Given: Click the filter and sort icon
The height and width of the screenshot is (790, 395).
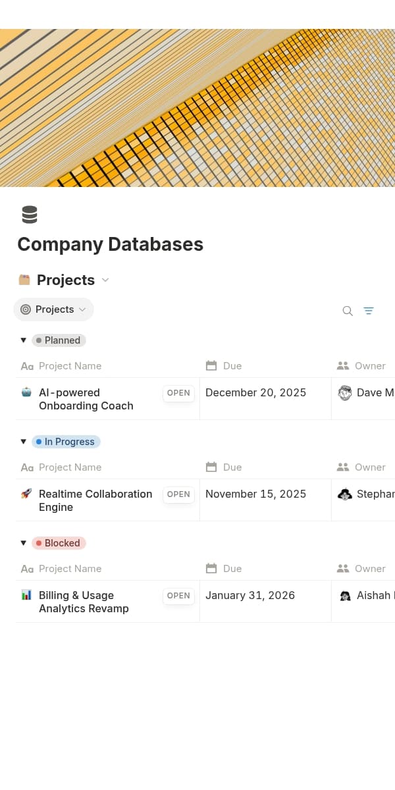Looking at the screenshot, I should coord(369,310).
